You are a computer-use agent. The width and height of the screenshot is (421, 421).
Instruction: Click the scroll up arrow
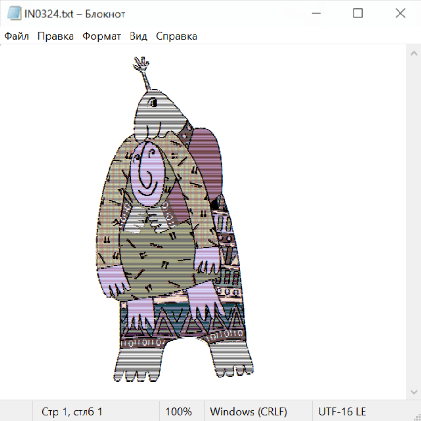[414, 54]
